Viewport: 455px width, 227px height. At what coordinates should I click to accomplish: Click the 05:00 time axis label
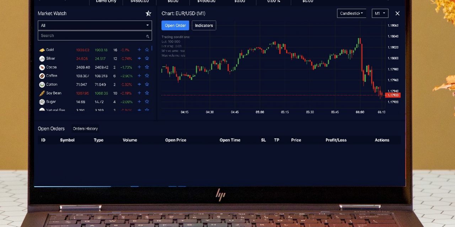tap(260, 112)
